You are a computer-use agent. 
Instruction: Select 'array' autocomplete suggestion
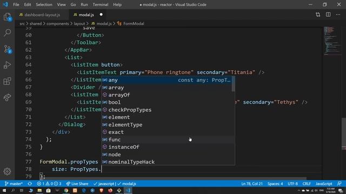click(x=167, y=87)
